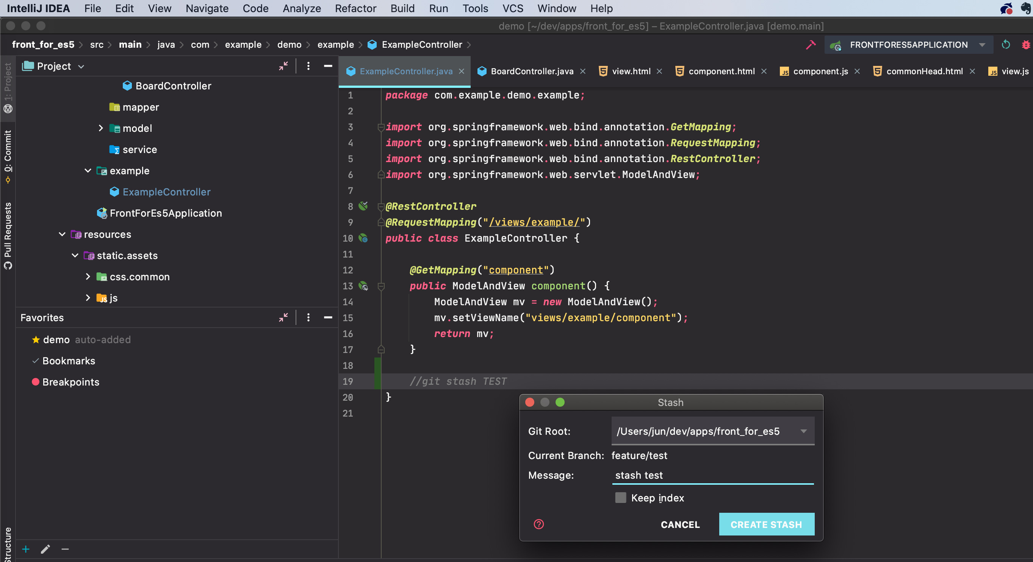Click the Message input field with stash test

712,475
